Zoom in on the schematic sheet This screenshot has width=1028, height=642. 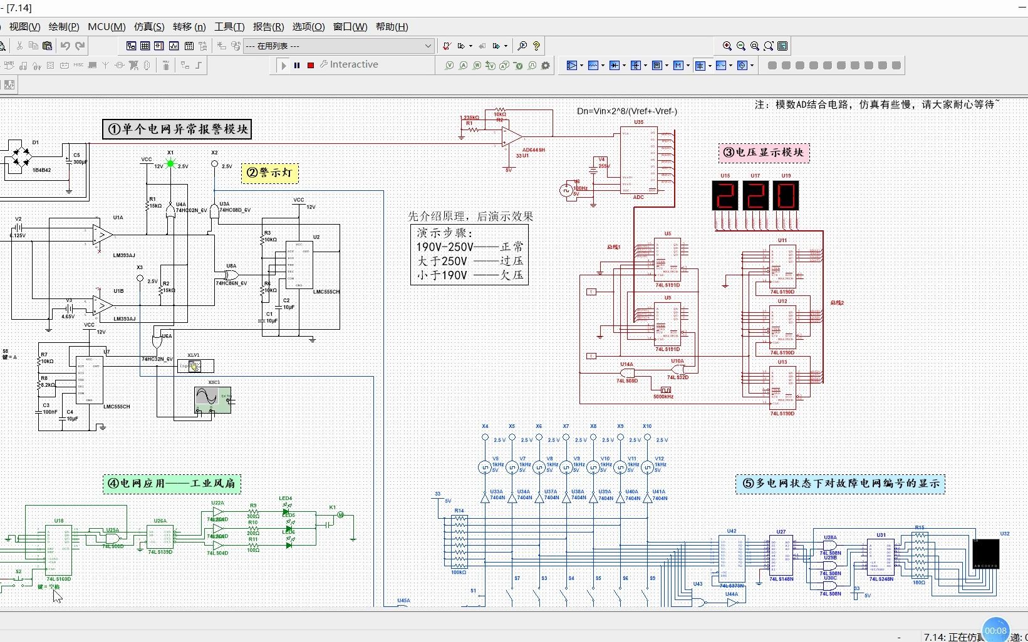(x=727, y=46)
